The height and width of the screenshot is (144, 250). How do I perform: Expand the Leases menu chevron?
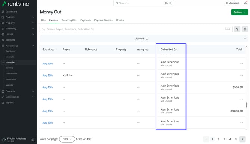tap(33, 34)
